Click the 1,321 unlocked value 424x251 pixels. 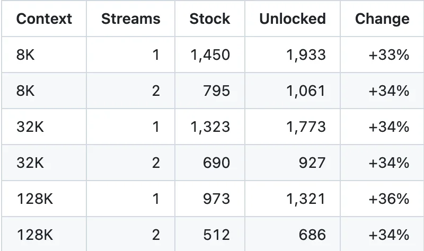(x=306, y=199)
